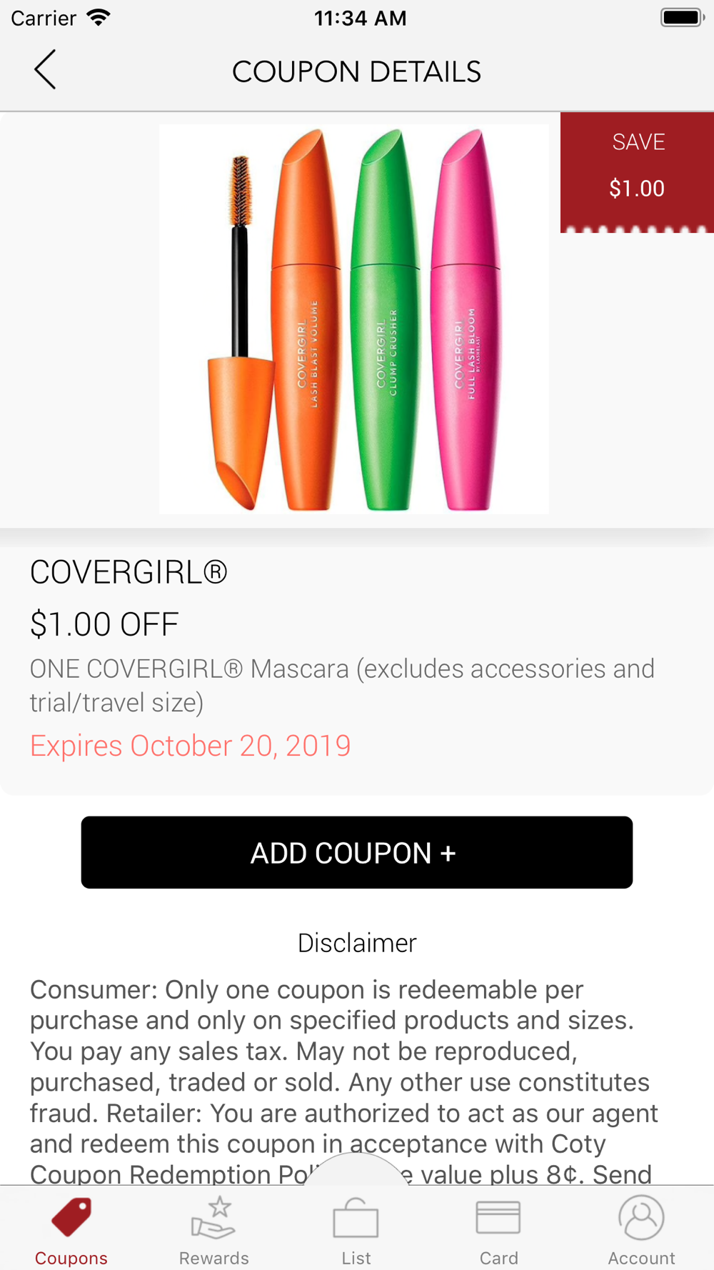The width and height of the screenshot is (714, 1270).
Task: Open the Account profile icon
Action: click(x=641, y=1217)
